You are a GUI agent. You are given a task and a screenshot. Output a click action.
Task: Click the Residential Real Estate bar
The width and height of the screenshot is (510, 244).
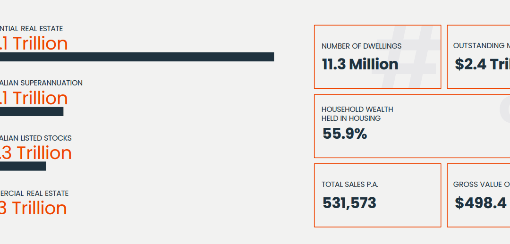(x=137, y=57)
